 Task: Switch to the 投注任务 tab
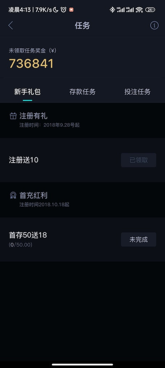pos(137,92)
